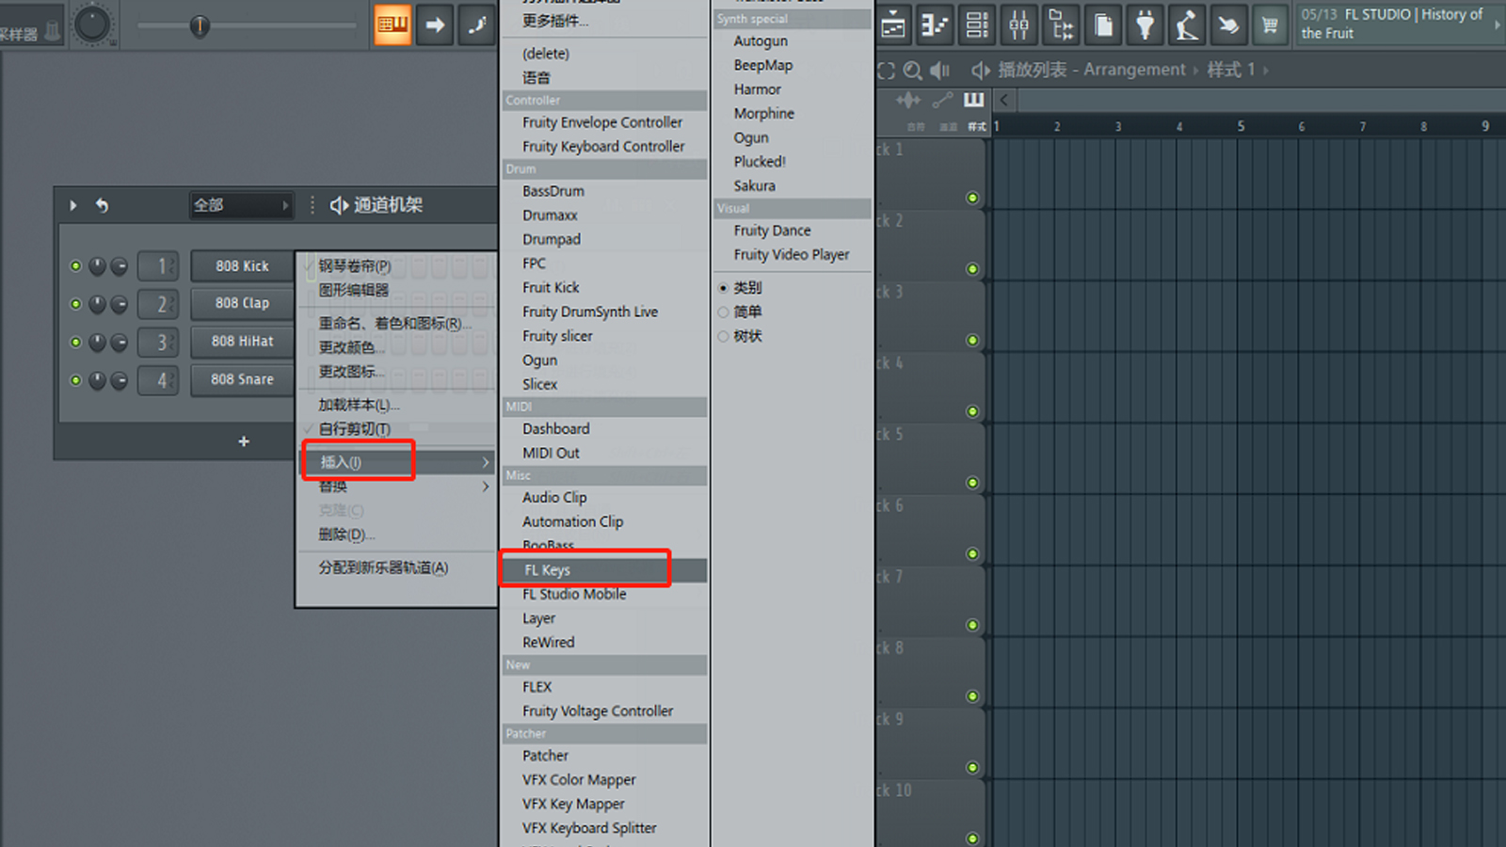
Task: Expand the news panel arrow
Action: coord(1497,24)
